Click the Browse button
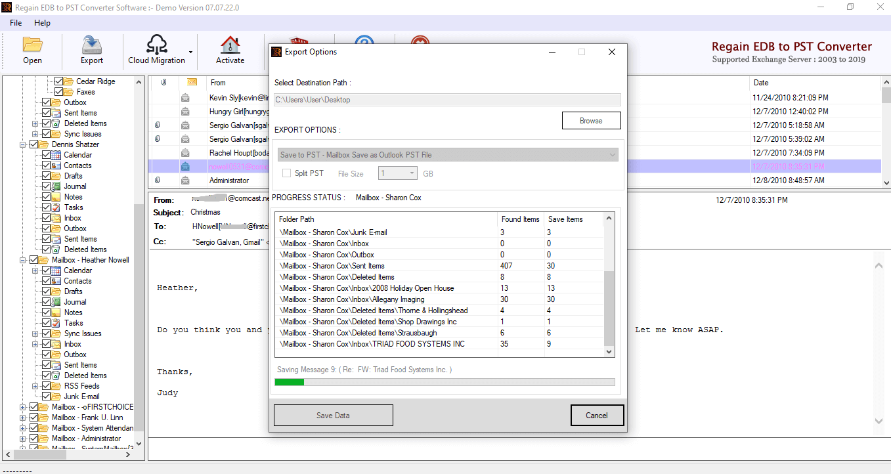Viewport: 891px width, 474px height. click(x=591, y=121)
